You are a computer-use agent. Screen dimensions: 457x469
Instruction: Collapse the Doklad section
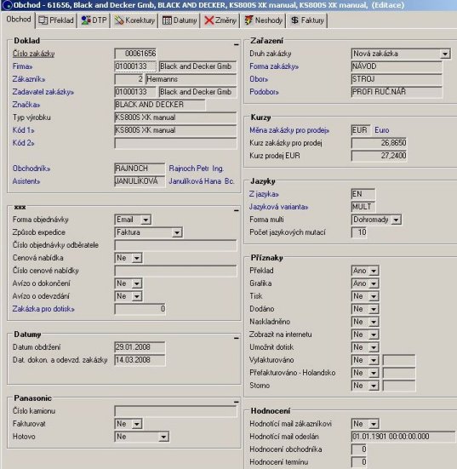click(x=236, y=44)
